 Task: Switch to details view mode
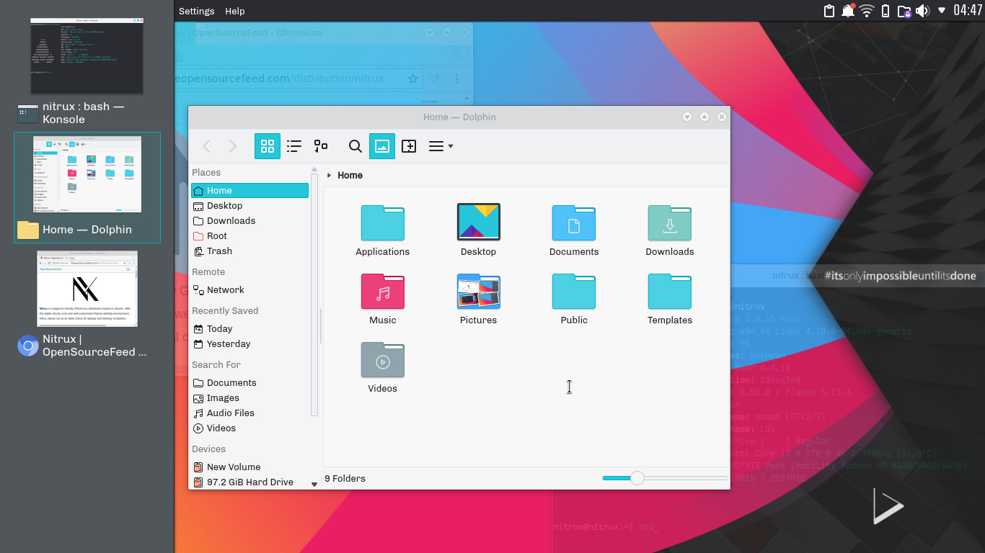pyautogui.click(x=321, y=145)
